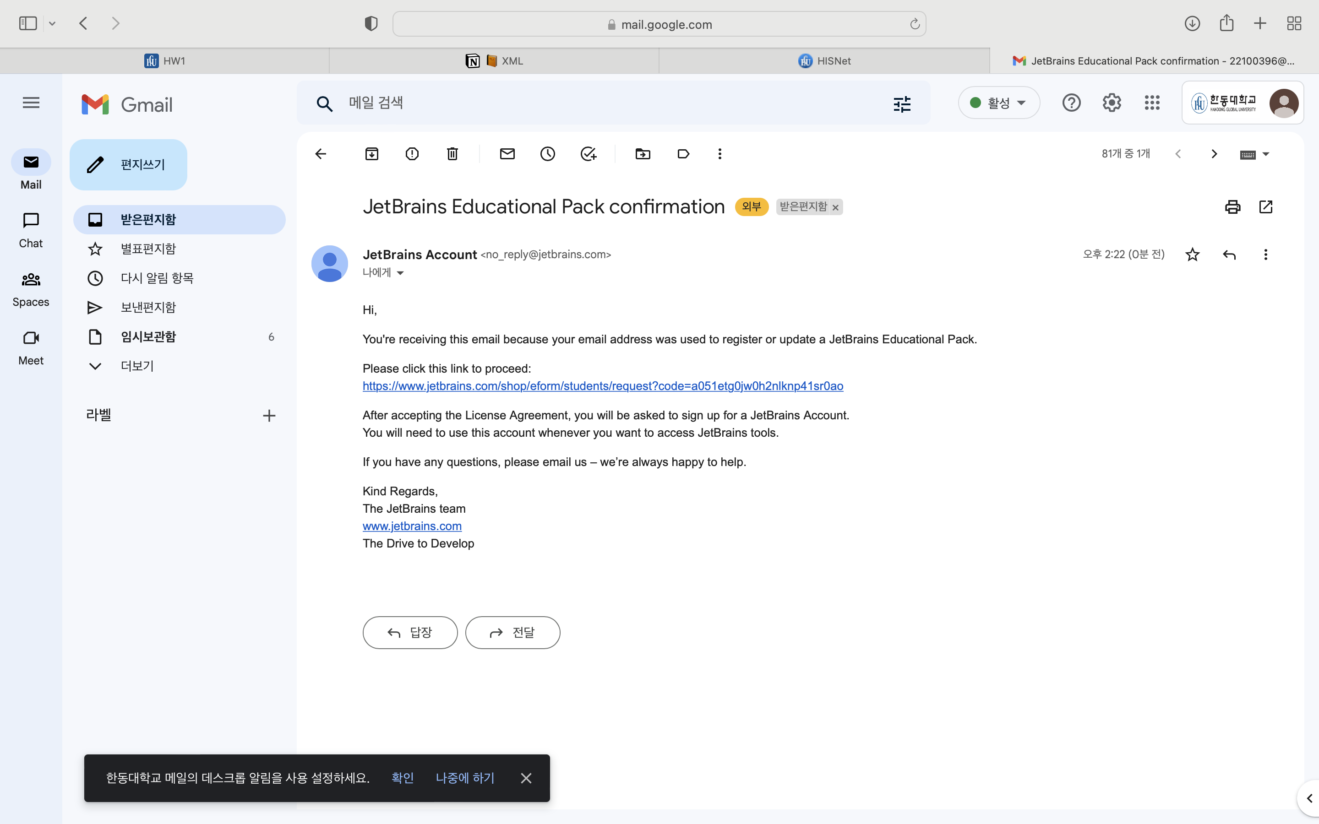
Task: Open the Labels tag icon
Action: pos(683,154)
